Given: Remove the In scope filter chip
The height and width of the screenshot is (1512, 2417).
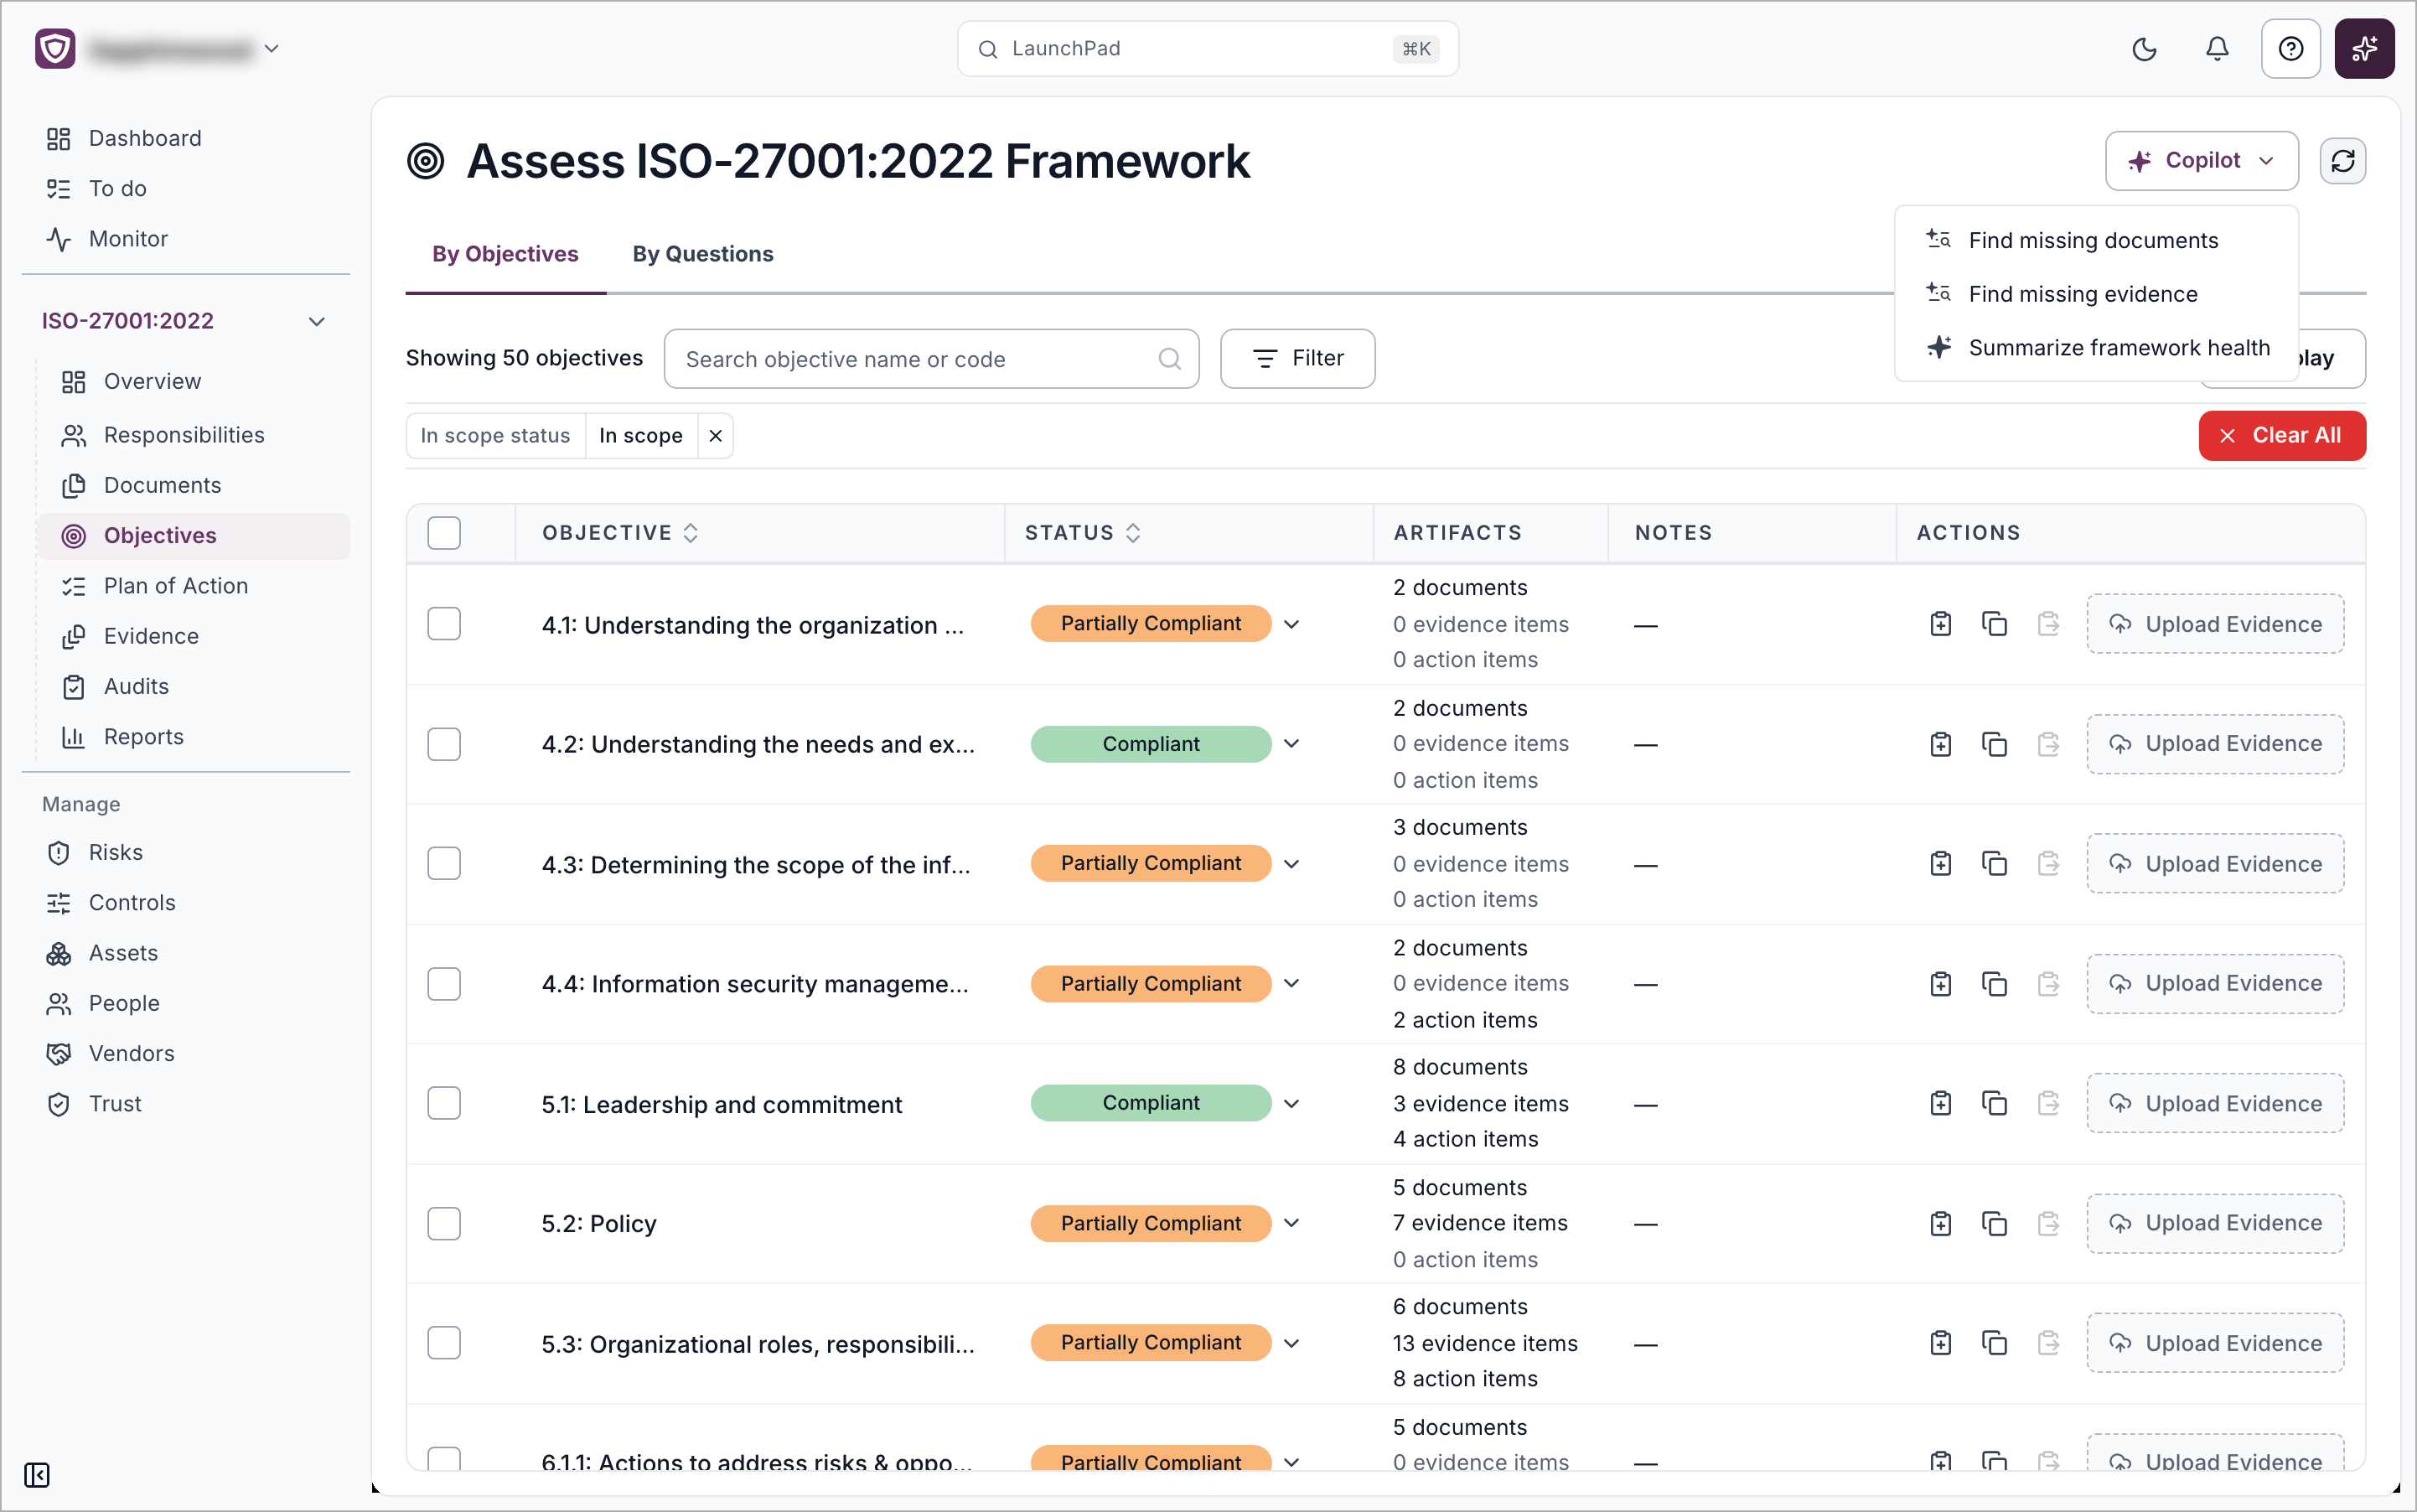Looking at the screenshot, I should coord(715,436).
